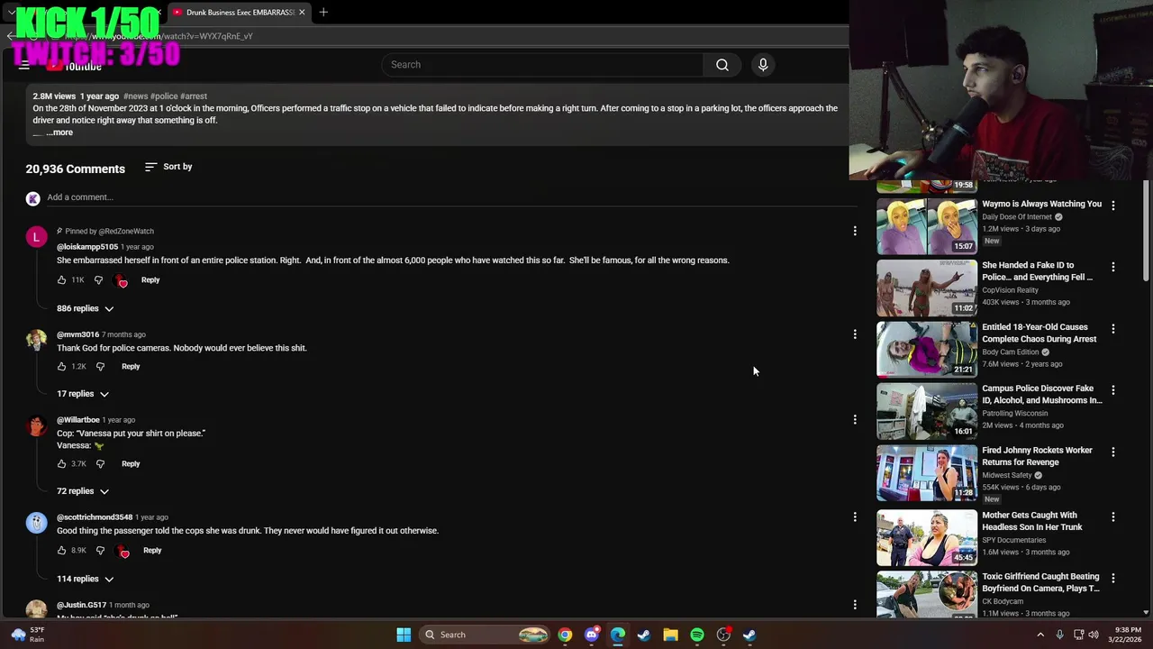
Task: Close the 'Drunk Business Exec' browser tab
Action: click(x=302, y=12)
